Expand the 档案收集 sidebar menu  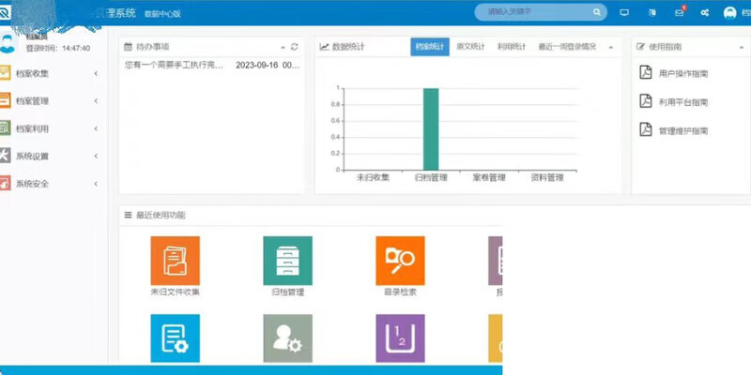point(53,74)
